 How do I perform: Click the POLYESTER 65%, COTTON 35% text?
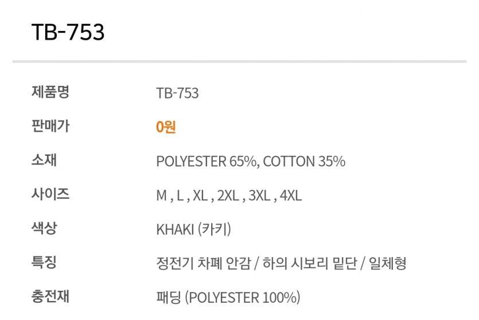[251, 161]
